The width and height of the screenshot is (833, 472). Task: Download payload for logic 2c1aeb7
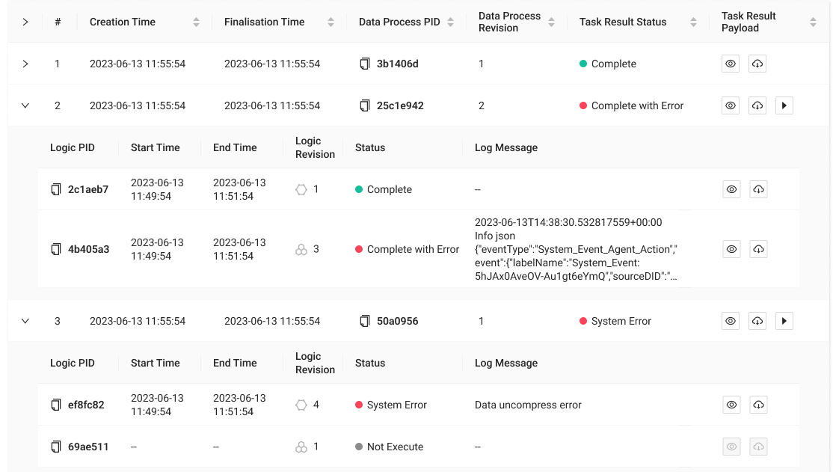point(757,190)
